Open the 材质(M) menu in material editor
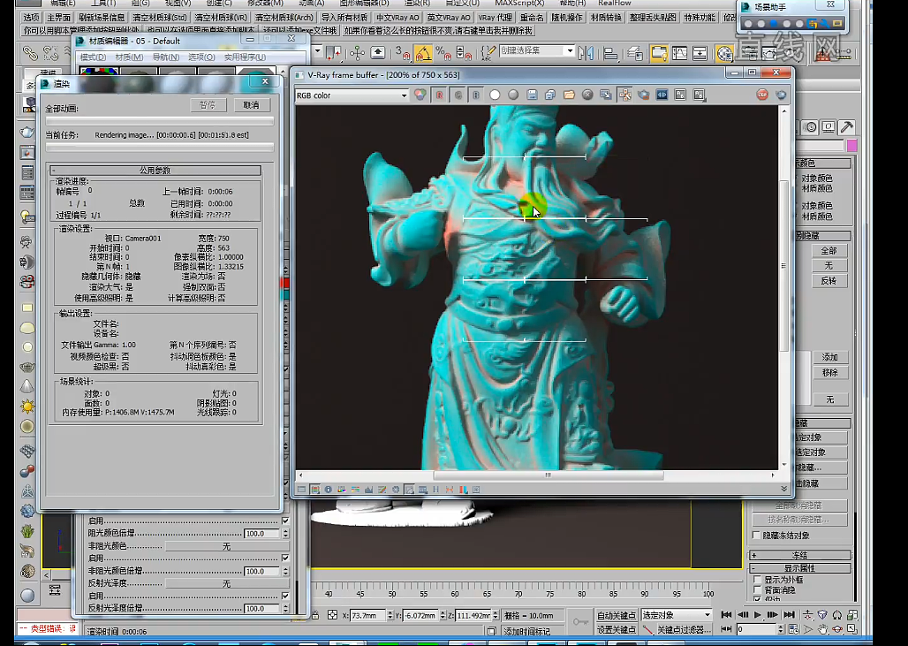The image size is (908, 646). (129, 57)
